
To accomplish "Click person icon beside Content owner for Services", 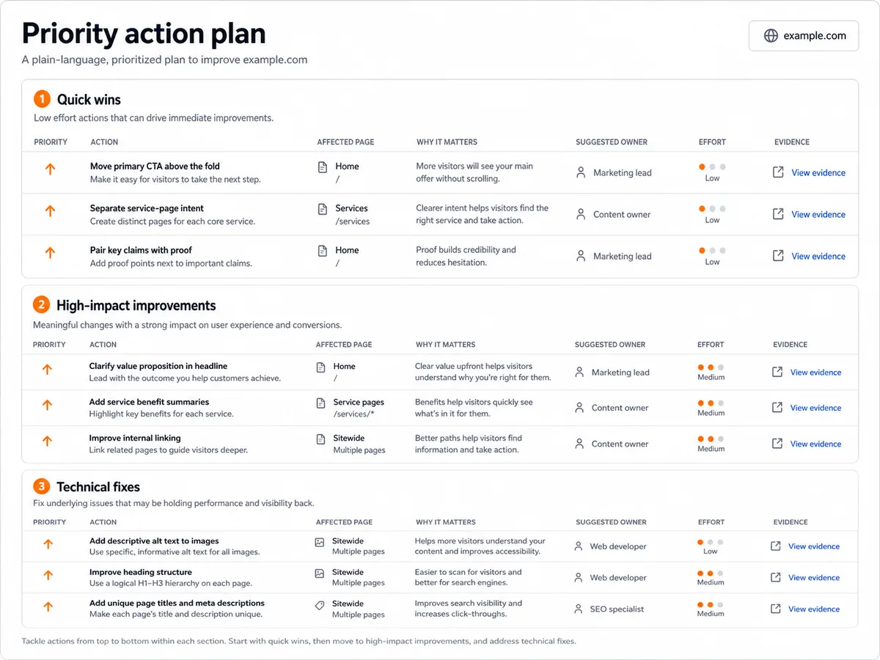I will [x=580, y=215].
